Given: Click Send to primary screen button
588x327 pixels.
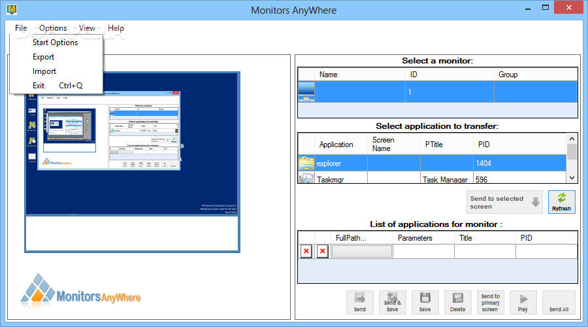Looking at the screenshot, I should click(490, 302).
